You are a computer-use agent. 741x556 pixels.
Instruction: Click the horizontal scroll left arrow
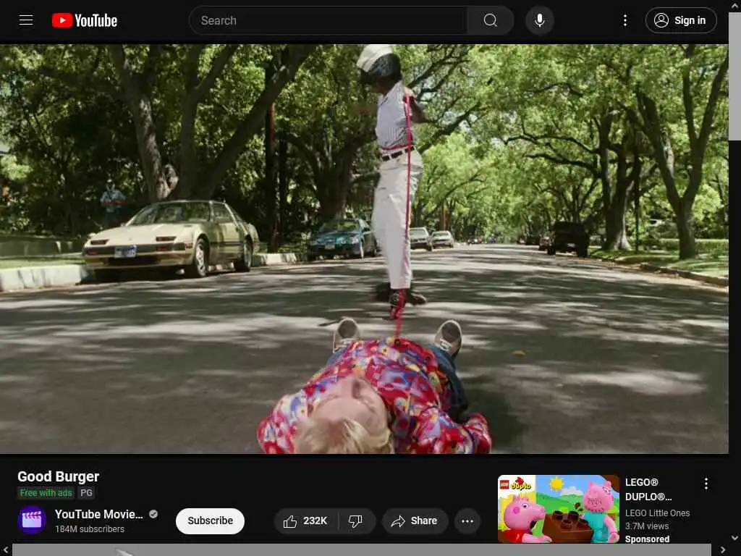pos(5,550)
